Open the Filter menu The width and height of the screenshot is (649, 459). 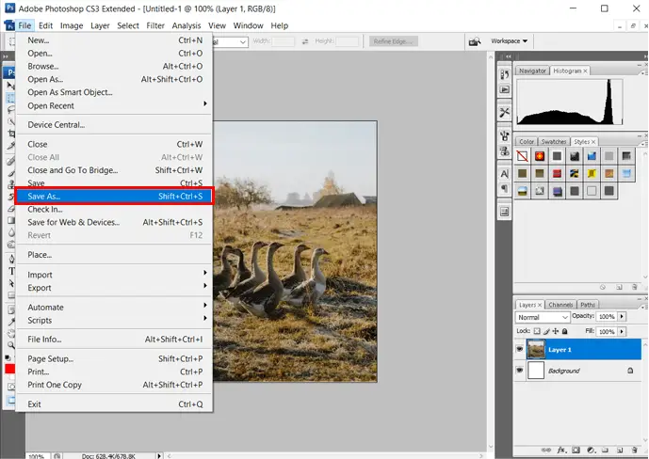coord(155,25)
